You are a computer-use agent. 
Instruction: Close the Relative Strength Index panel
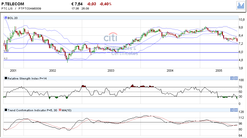click(236, 78)
